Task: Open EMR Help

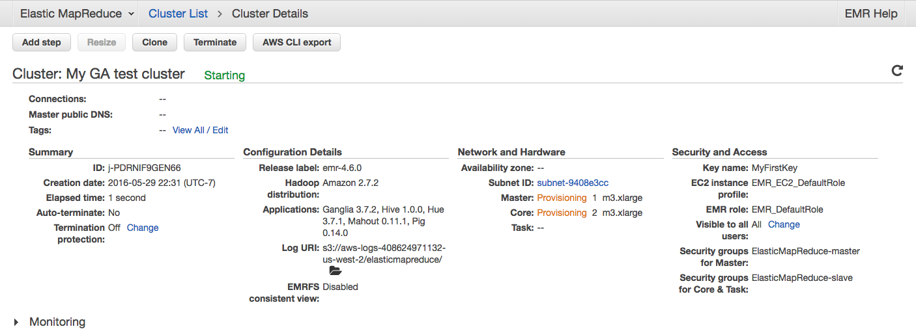Action: tap(870, 14)
